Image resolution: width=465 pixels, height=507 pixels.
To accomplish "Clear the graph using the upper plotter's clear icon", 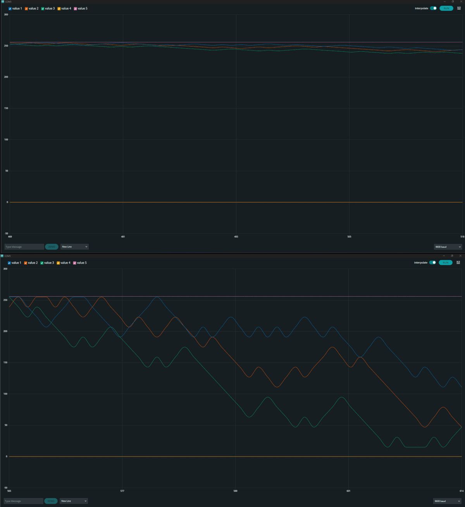I will [459, 8].
